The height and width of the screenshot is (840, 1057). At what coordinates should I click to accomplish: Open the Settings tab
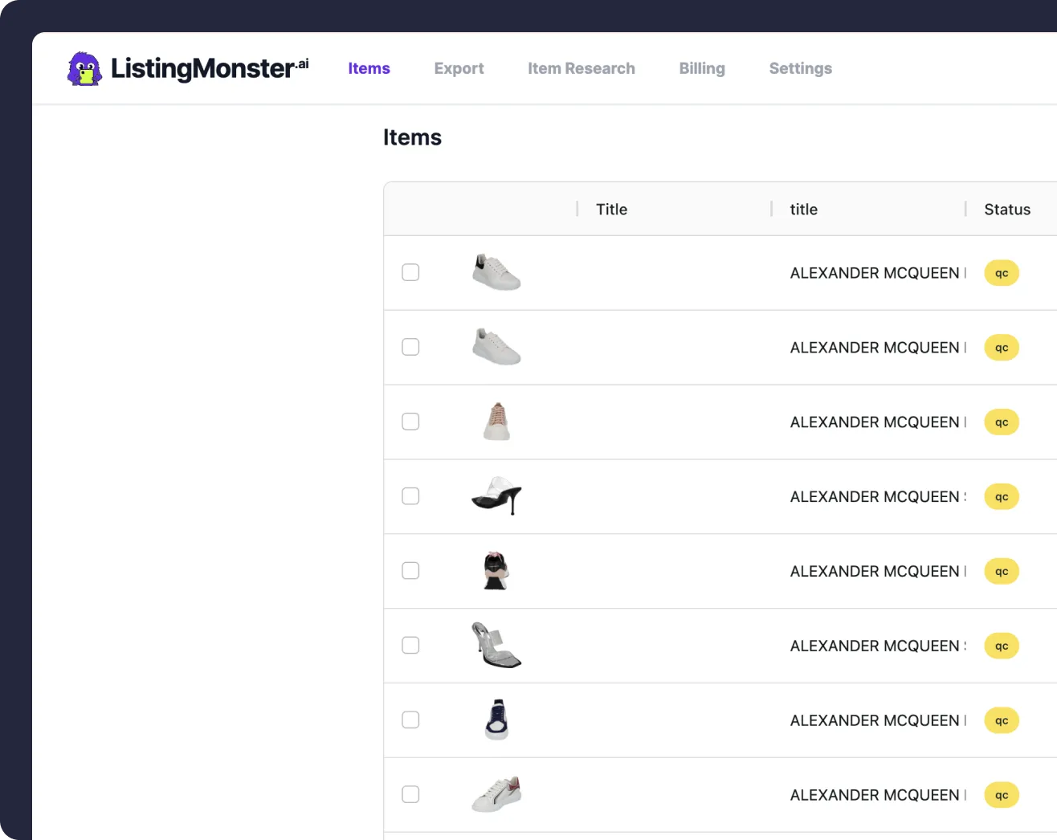point(801,68)
